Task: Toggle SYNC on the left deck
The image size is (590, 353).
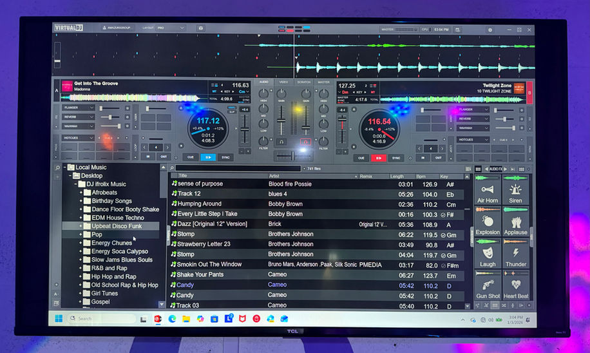Action: [x=225, y=157]
